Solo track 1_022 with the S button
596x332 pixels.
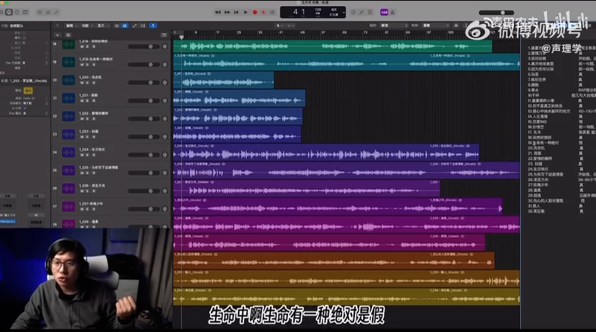click(x=88, y=119)
